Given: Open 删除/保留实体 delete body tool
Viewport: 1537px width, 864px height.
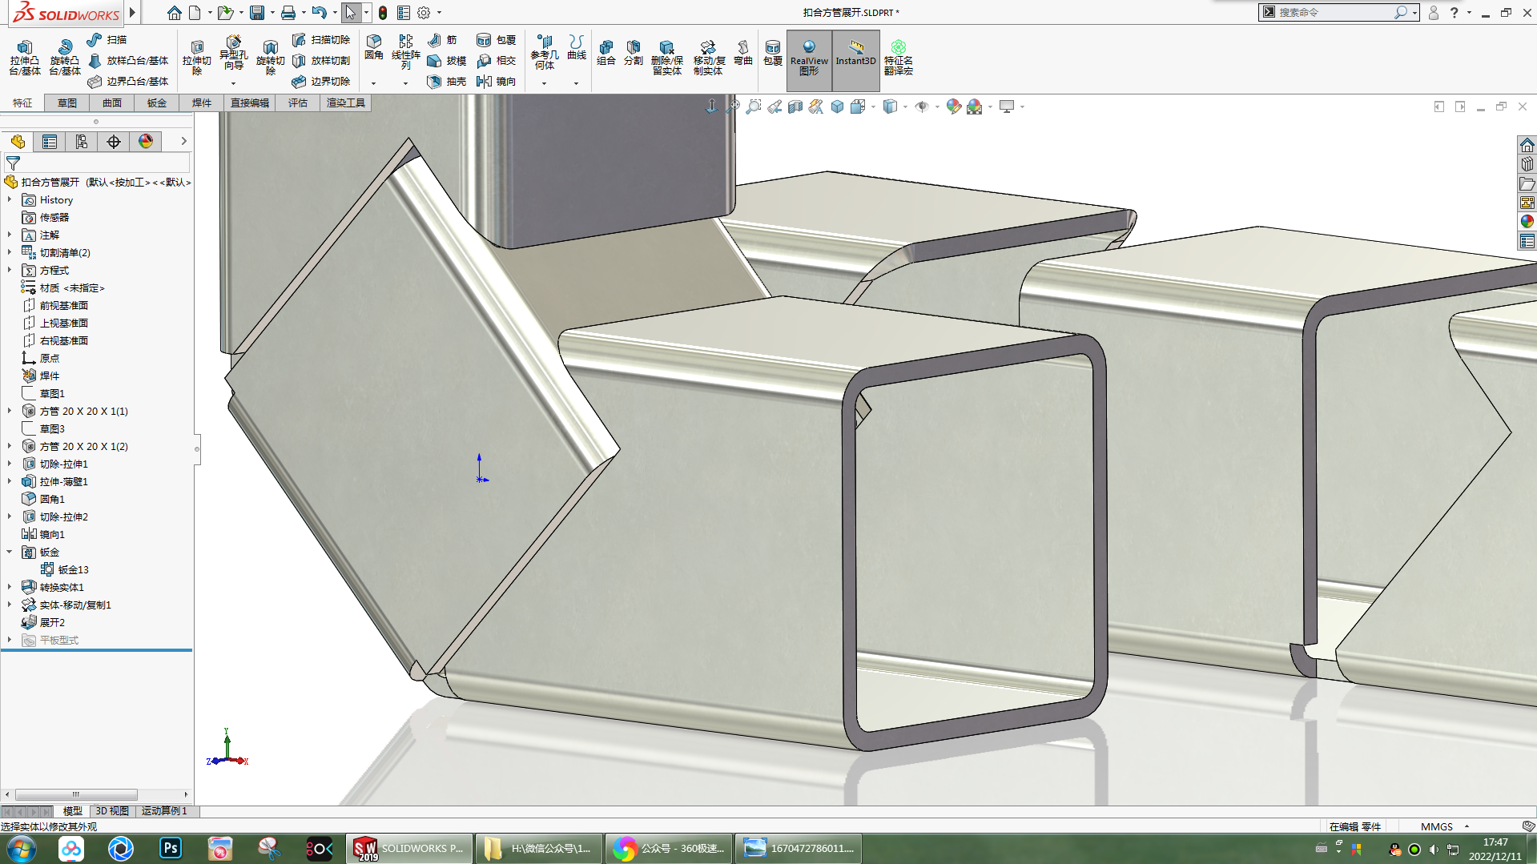Looking at the screenshot, I should 666,58.
